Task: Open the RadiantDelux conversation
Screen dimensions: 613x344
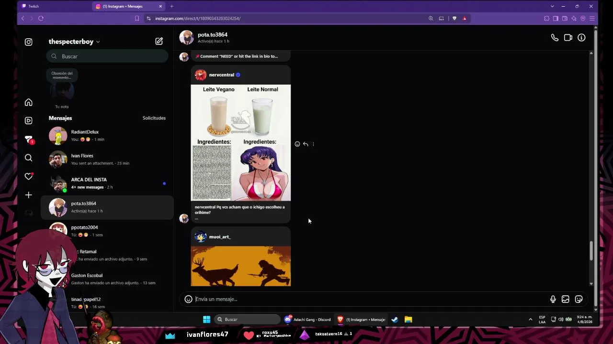Action: point(107,136)
